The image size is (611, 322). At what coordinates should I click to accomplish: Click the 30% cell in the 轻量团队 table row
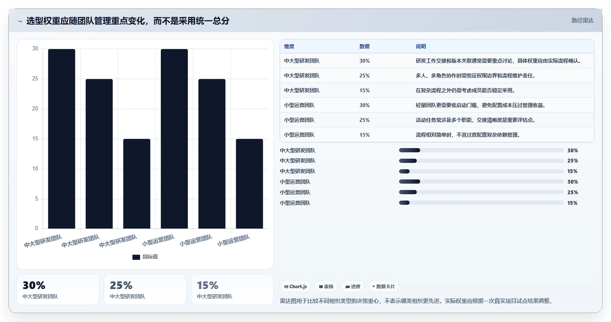tap(365, 105)
